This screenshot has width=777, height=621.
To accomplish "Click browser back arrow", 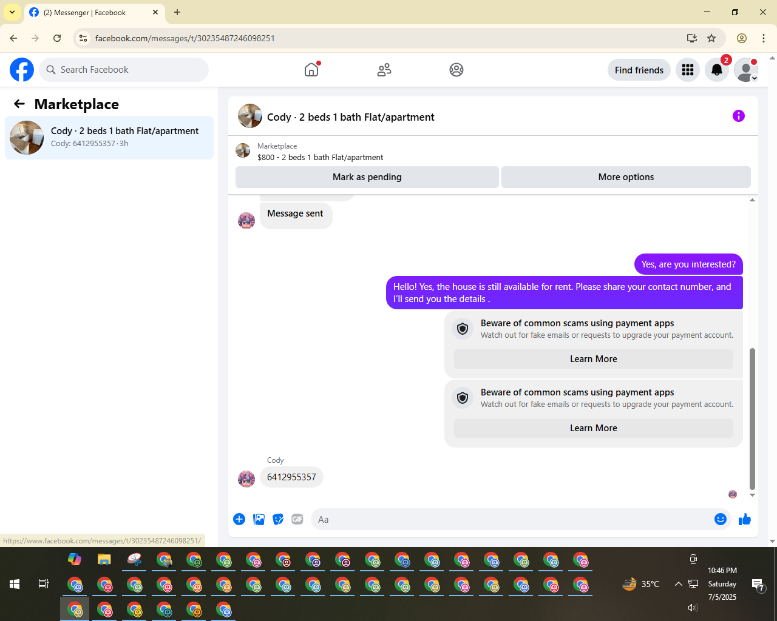I will click(13, 38).
